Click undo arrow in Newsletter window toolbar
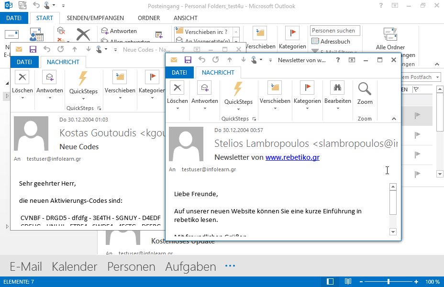This screenshot has height=287, width=444. (202, 60)
